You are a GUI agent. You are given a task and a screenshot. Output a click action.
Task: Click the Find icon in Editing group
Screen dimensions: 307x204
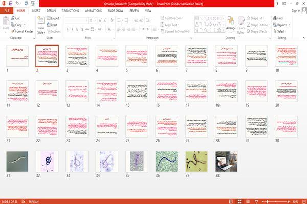coord(275,18)
